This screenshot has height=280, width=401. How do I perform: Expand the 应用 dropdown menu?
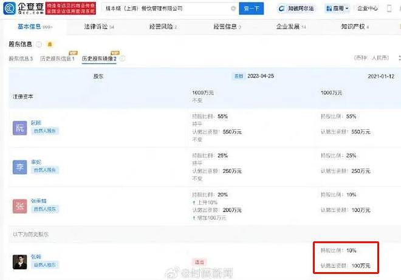pyautogui.click(x=337, y=9)
